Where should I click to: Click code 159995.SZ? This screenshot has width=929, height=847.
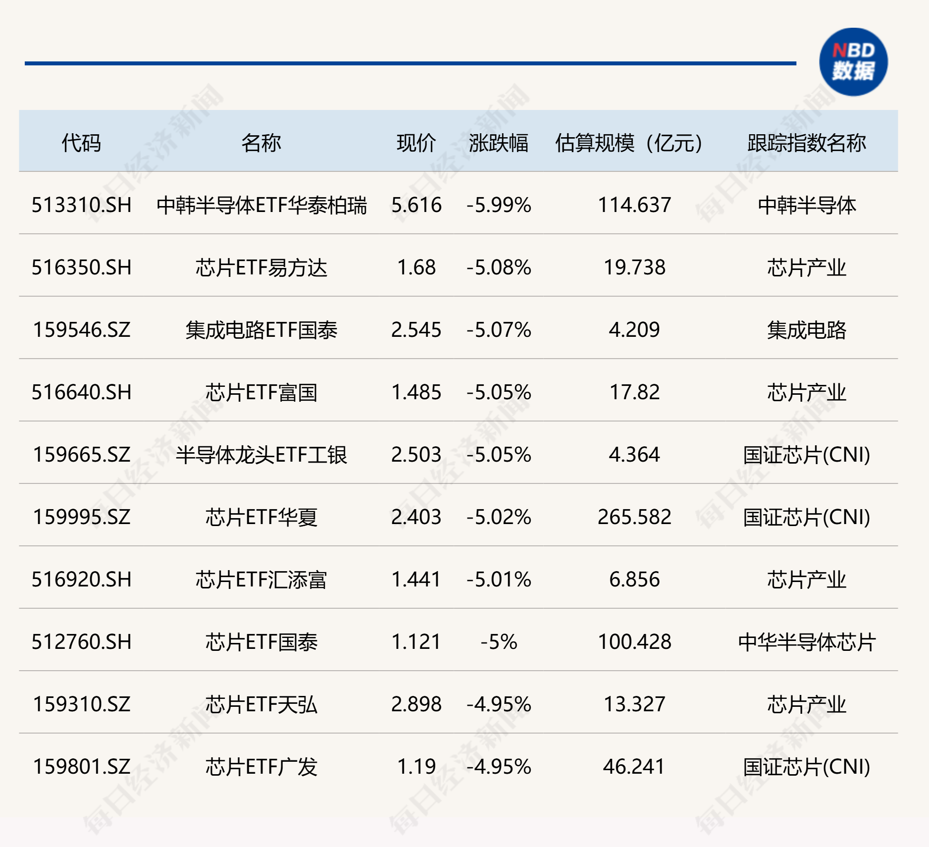click(82, 517)
